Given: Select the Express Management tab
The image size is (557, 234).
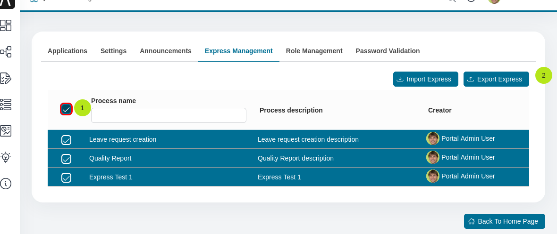Looking at the screenshot, I should click(239, 51).
